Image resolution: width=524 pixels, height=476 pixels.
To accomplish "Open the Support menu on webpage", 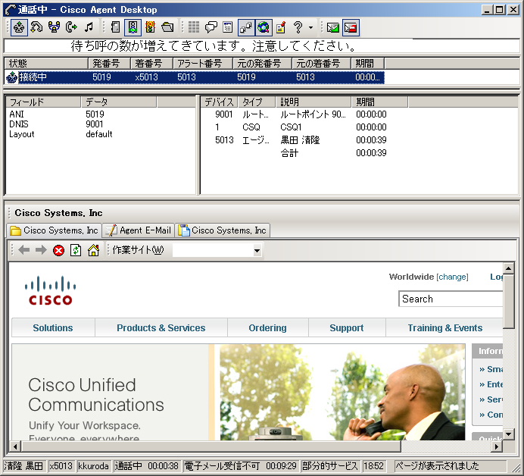I will 347,327.
